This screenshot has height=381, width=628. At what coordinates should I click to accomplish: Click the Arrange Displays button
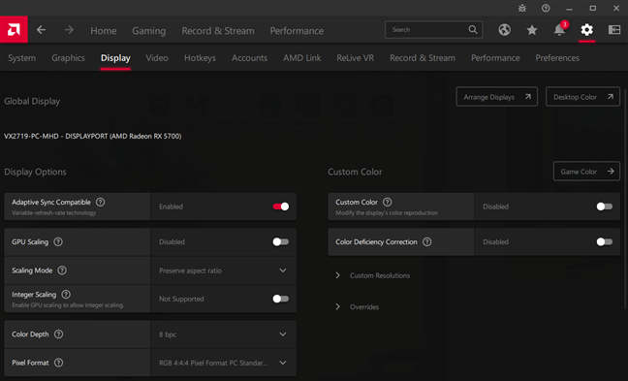496,97
